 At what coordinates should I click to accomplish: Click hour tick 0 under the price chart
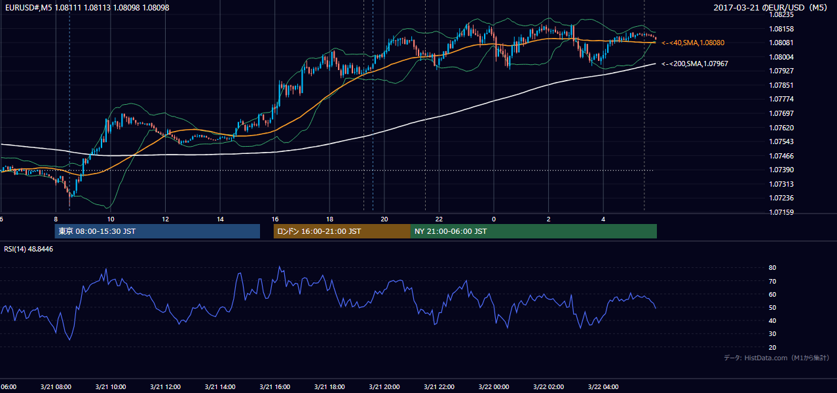494,219
